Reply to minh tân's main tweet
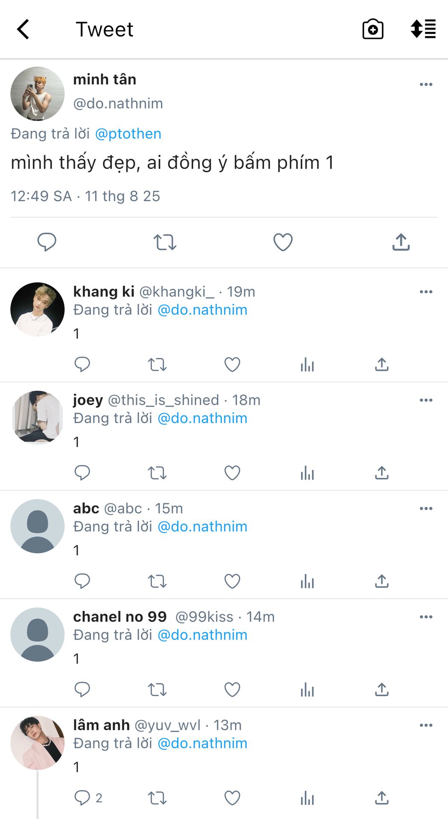This screenshot has width=448, height=819. pyautogui.click(x=47, y=242)
